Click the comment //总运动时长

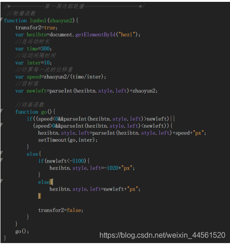click(x=32, y=42)
